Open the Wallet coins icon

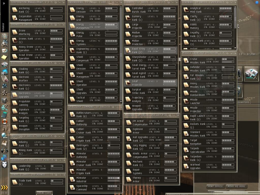coord(5,107)
